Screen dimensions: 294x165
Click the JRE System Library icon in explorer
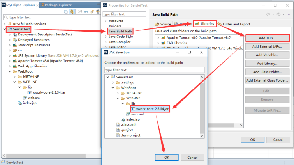point(15,55)
